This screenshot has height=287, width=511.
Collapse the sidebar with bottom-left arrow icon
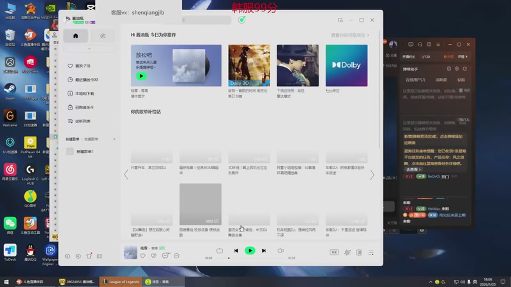point(68,256)
